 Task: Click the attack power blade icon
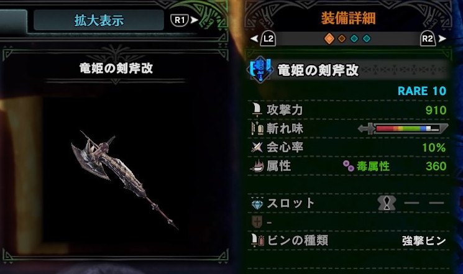click(257, 110)
